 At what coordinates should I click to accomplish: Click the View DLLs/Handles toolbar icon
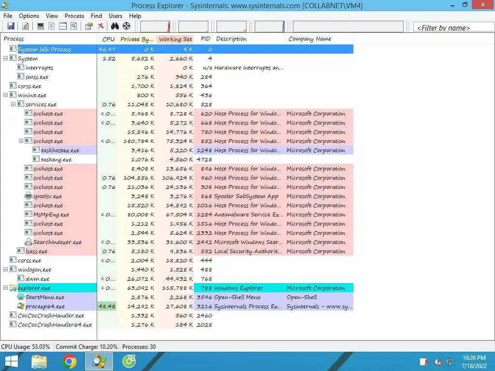coord(74,26)
